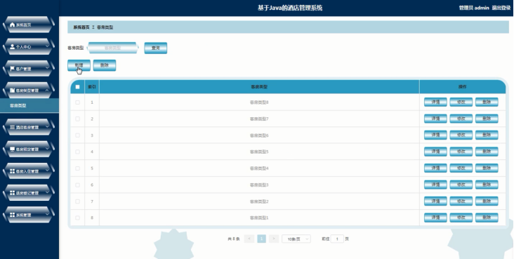Image resolution: width=514 pixels, height=259 pixels.
Task: Open 详情 for row 客房类型8
Action: [435, 102]
